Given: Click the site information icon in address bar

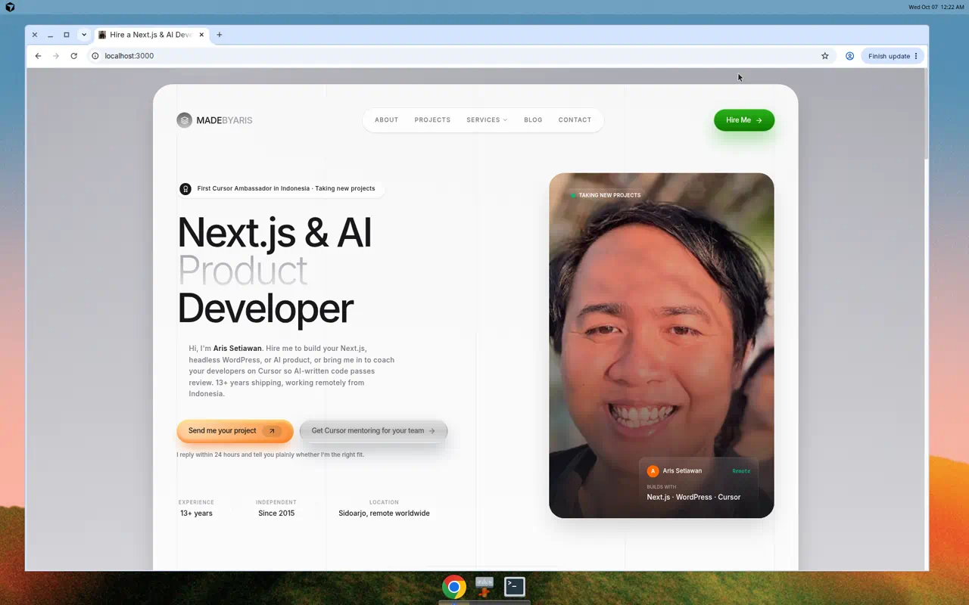Looking at the screenshot, I should (x=95, y=56).
